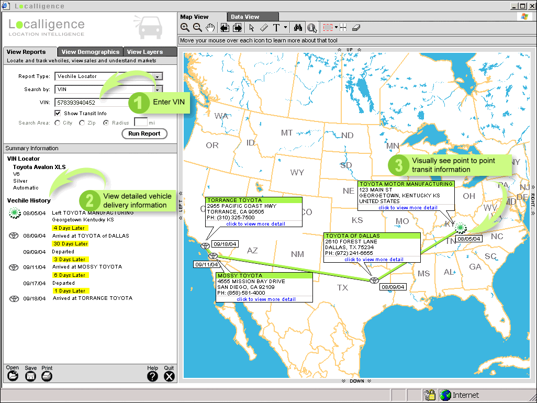Open the Report Type dropdown
537x403 pixels.
coord(158,76)
